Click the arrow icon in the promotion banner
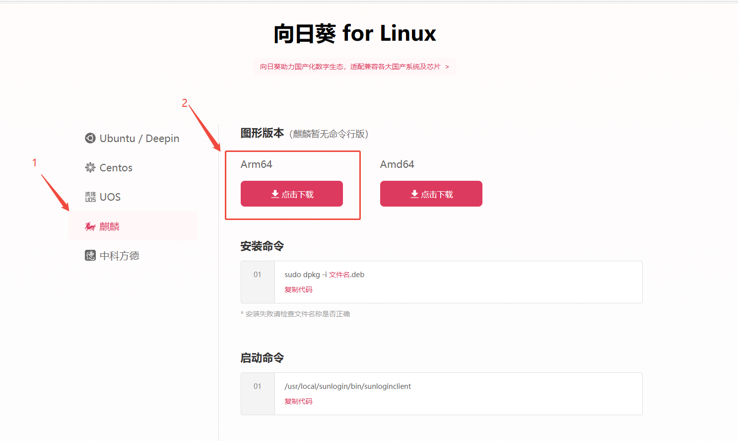 [446, 66]
